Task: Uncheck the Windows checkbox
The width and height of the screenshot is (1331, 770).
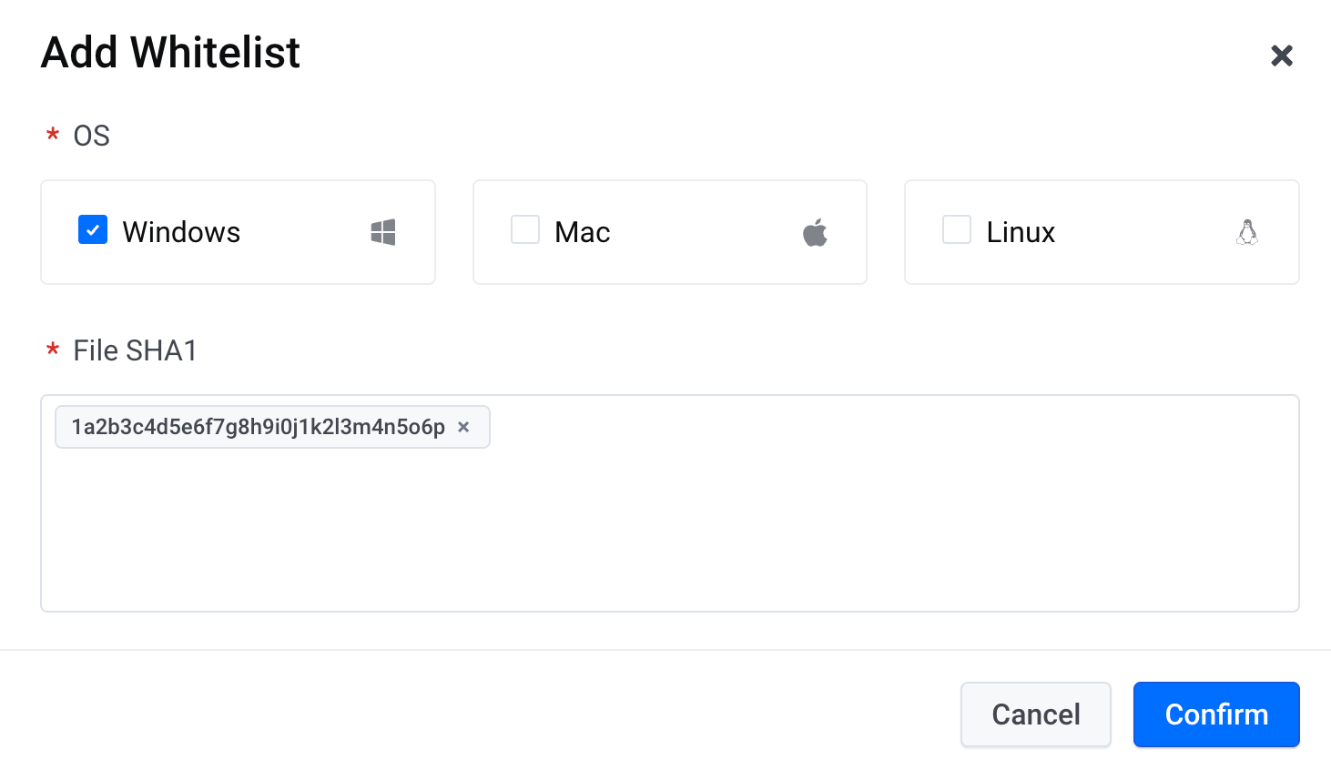Action: click(93, 230)
